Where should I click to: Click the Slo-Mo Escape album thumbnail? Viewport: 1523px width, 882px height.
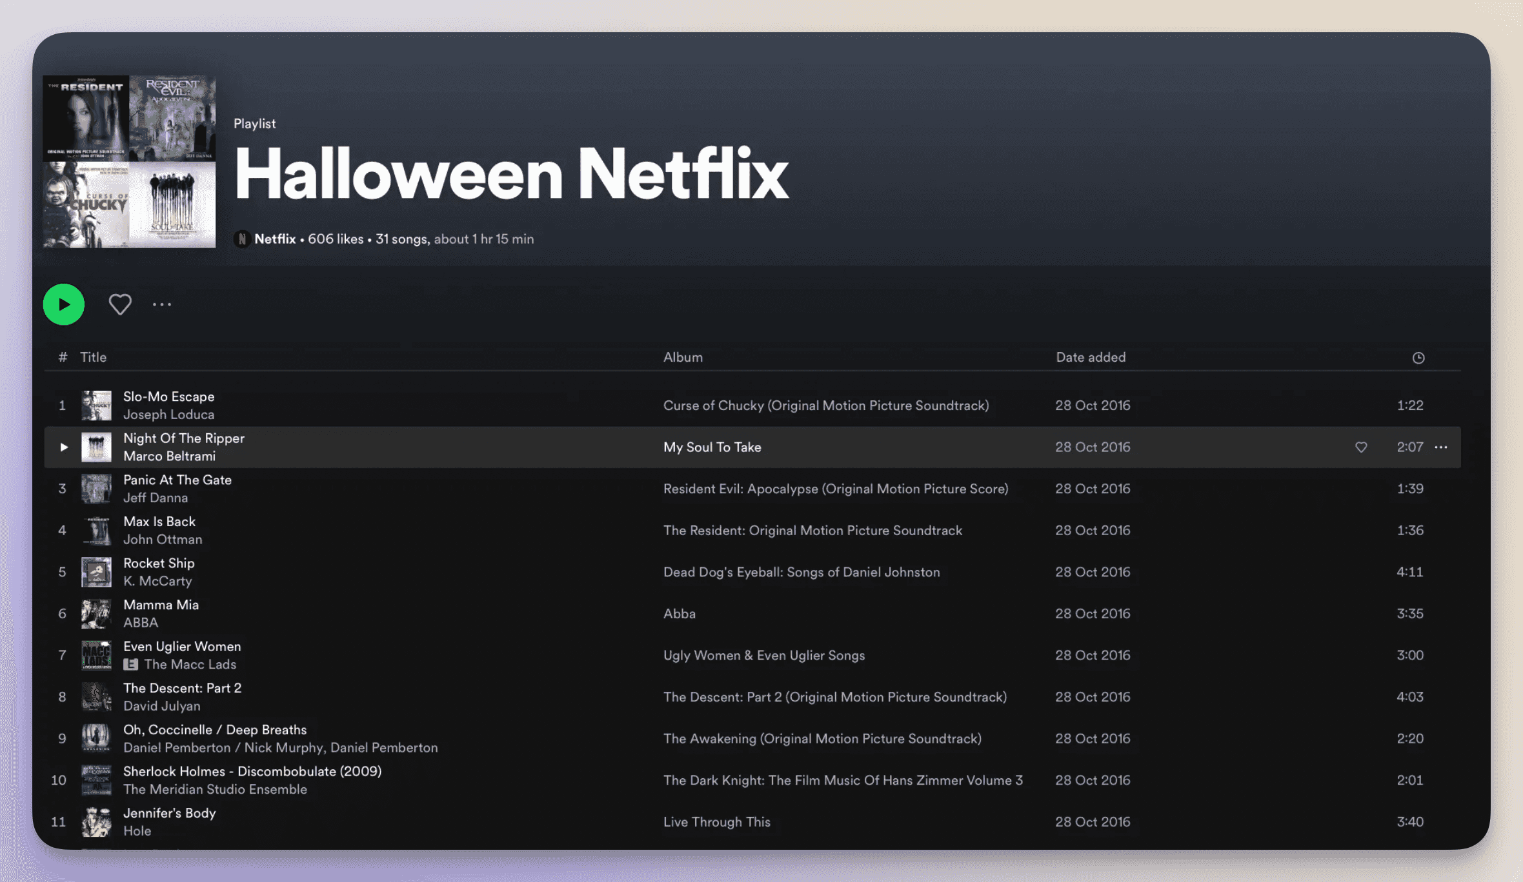coord(96,406)
